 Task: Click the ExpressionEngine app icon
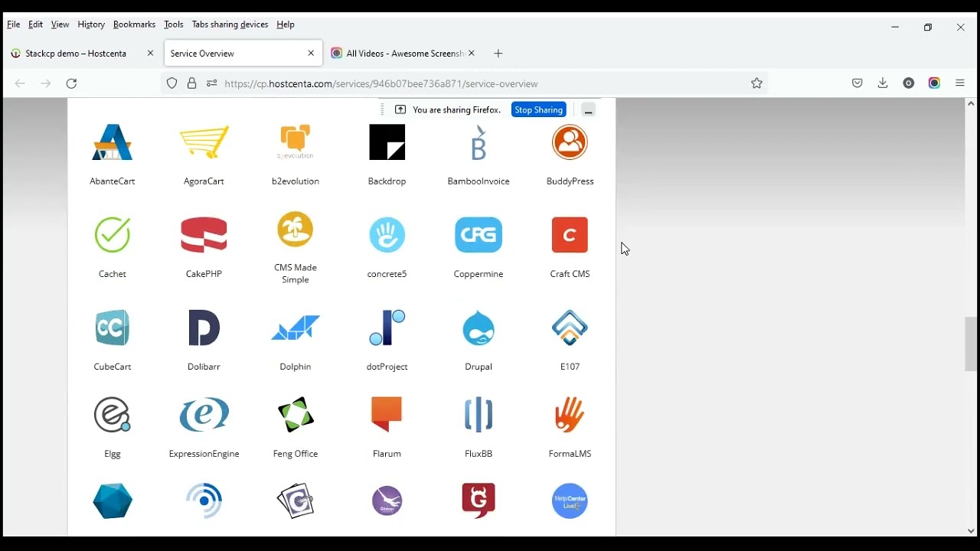(x=204, y=416)
